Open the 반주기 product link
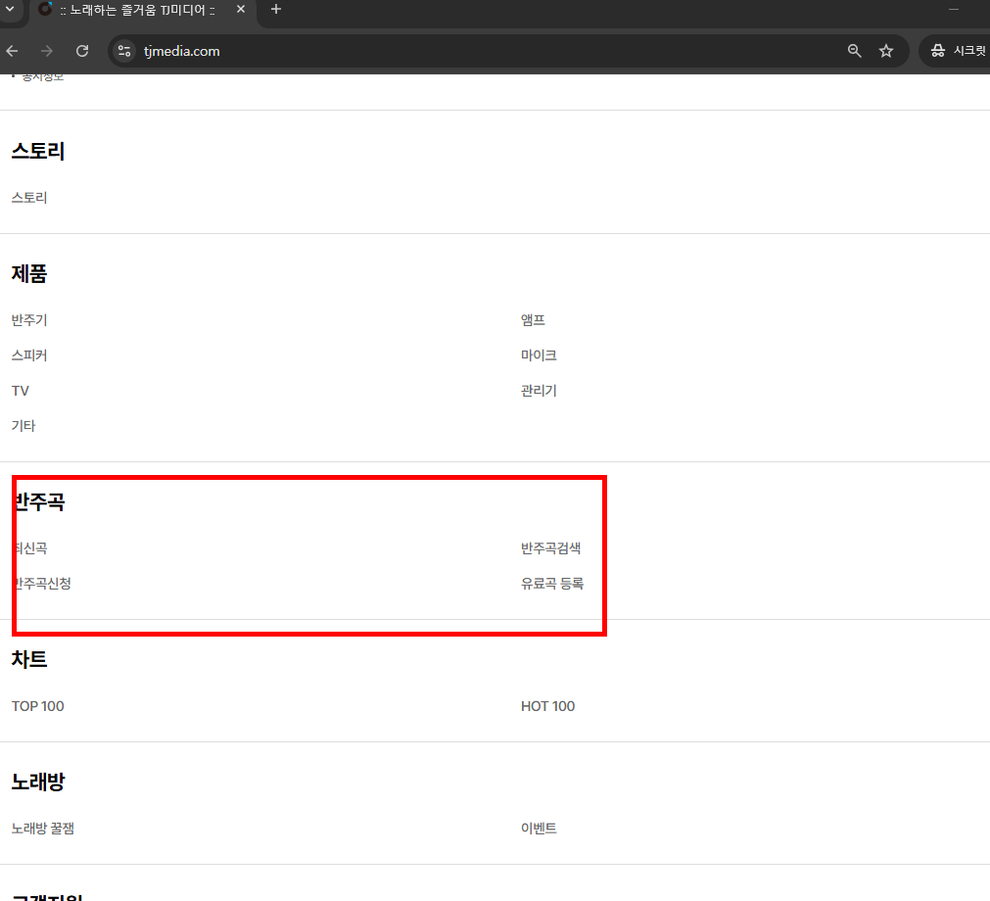This screenshot has height=901, width=990. pos(28,319)
